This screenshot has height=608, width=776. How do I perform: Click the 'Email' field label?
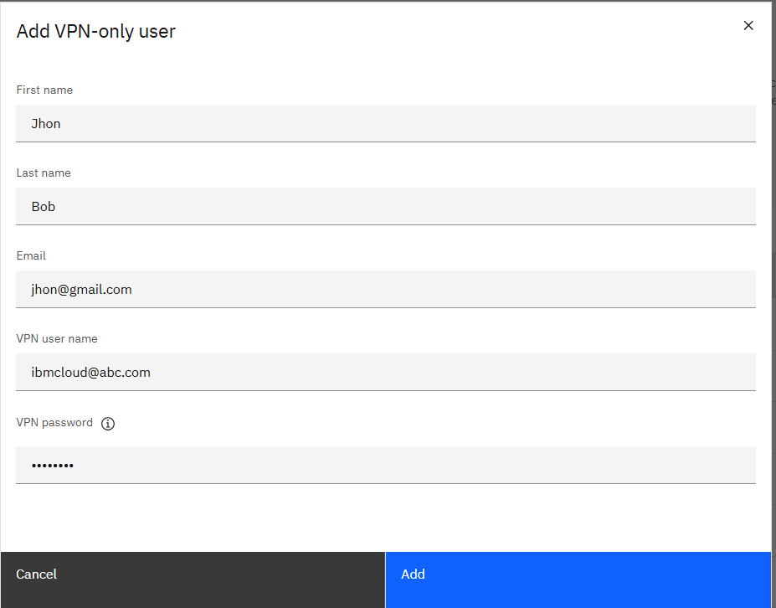coord(31,255)
